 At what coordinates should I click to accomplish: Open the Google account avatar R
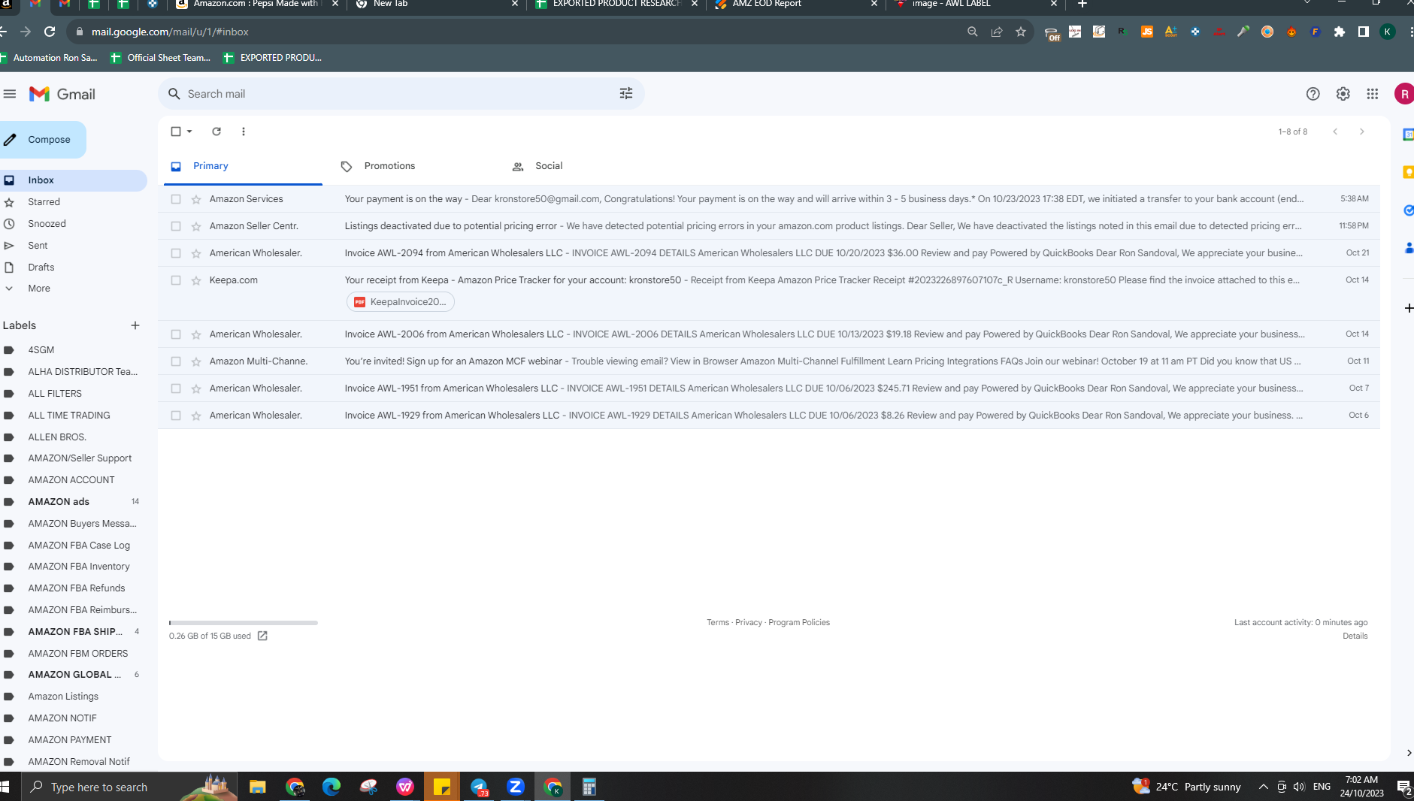[1403, 94]
